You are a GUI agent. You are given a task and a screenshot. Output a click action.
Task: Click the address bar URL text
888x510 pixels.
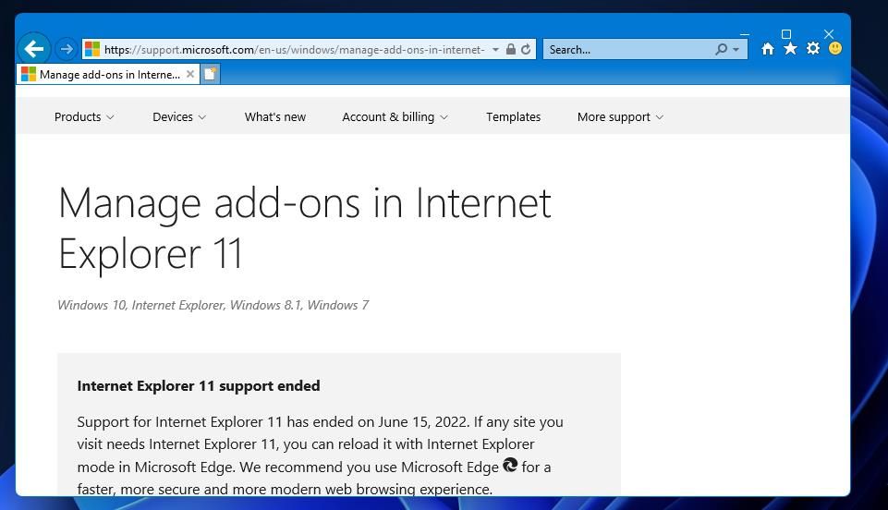point(295,50)
